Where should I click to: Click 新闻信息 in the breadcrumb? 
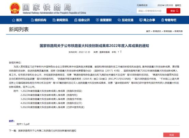point(168,31)
